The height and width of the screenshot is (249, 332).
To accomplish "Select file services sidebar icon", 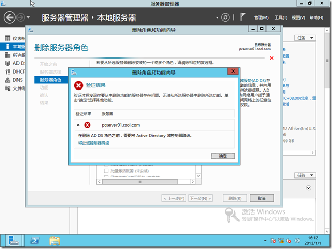I will (8, 88).
